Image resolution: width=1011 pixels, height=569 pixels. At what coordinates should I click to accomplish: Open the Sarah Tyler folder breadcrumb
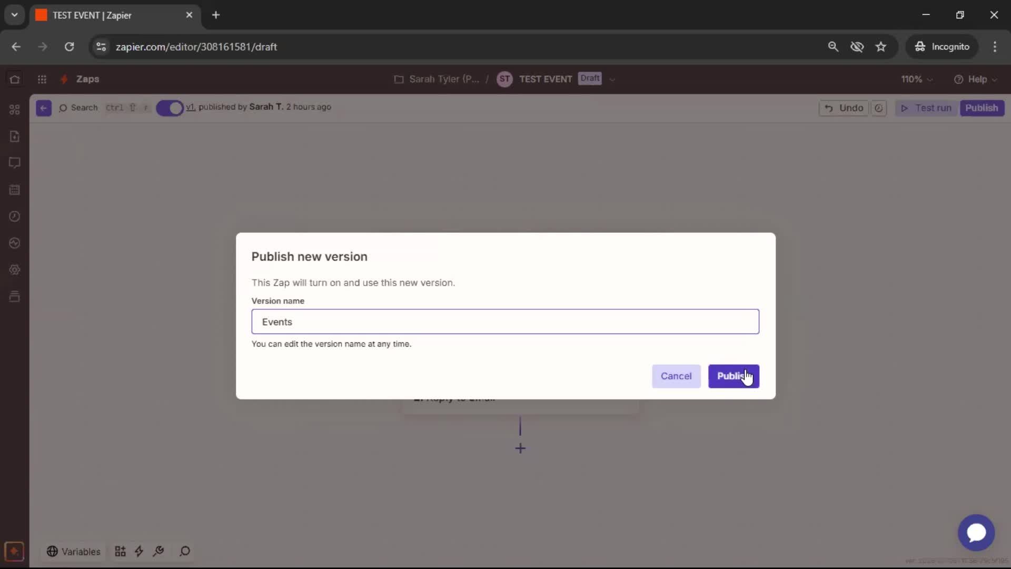(437, 79)
